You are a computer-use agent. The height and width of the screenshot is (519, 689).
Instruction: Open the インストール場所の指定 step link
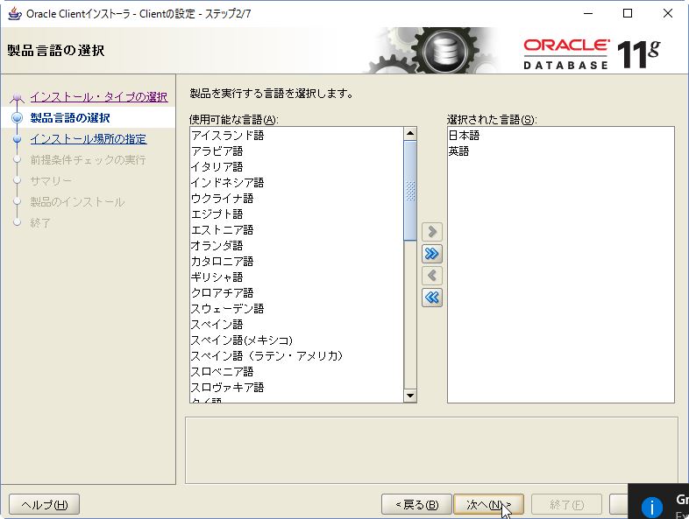[x=89, y=139]
